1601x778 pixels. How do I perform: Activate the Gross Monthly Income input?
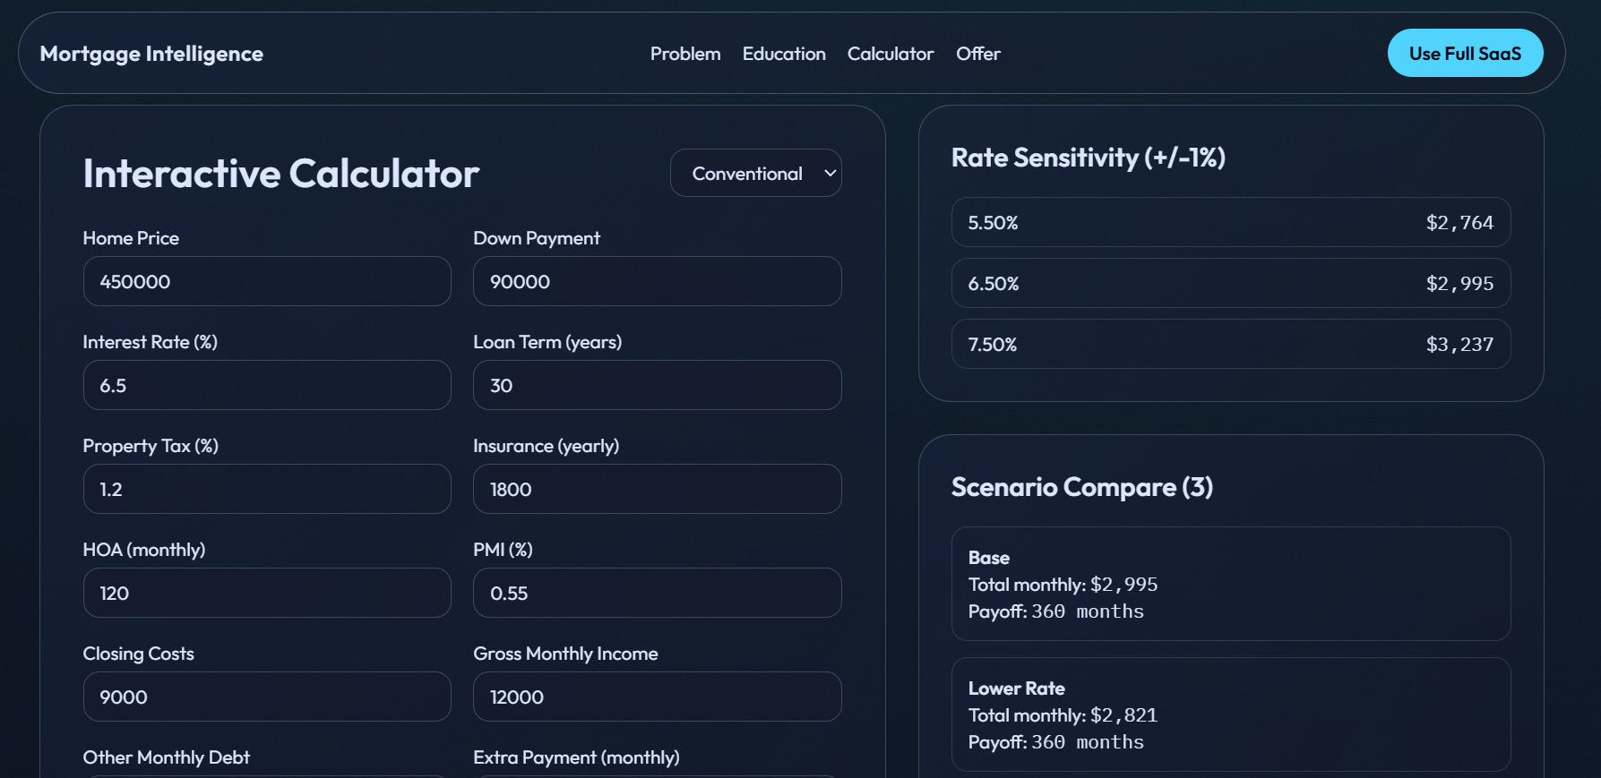[x=657, y=697]
